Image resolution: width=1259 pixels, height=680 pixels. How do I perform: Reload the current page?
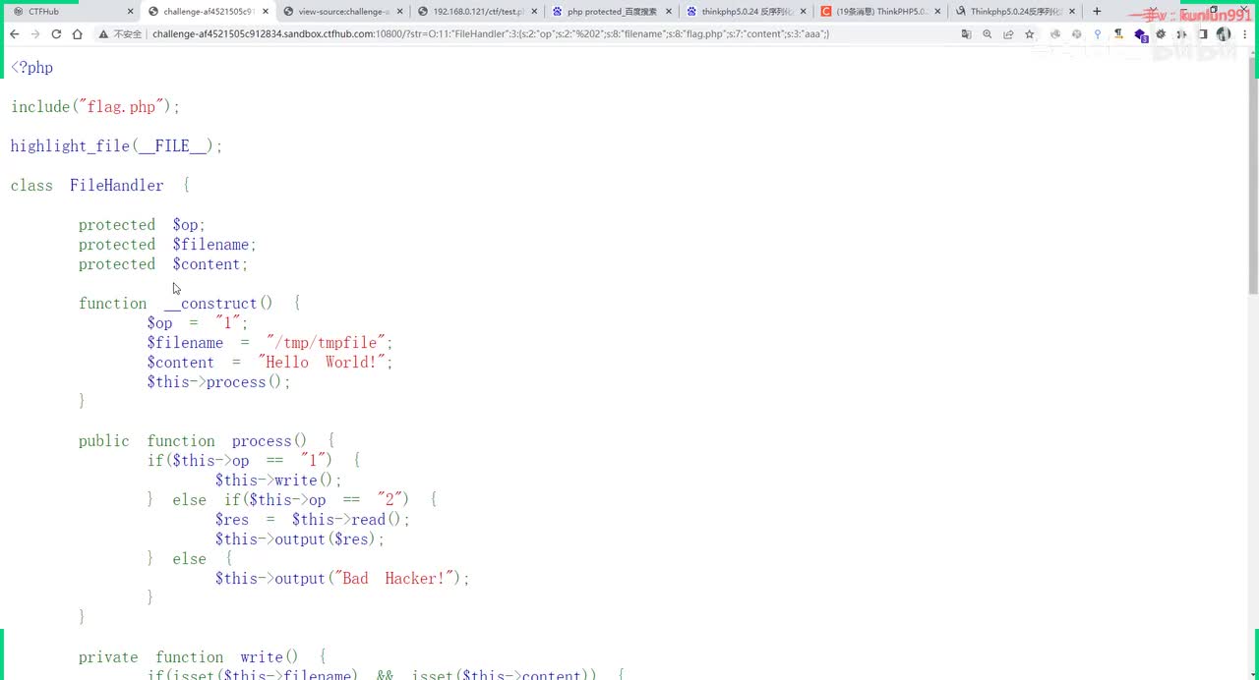pyautogui.click(x=56, y=33)
